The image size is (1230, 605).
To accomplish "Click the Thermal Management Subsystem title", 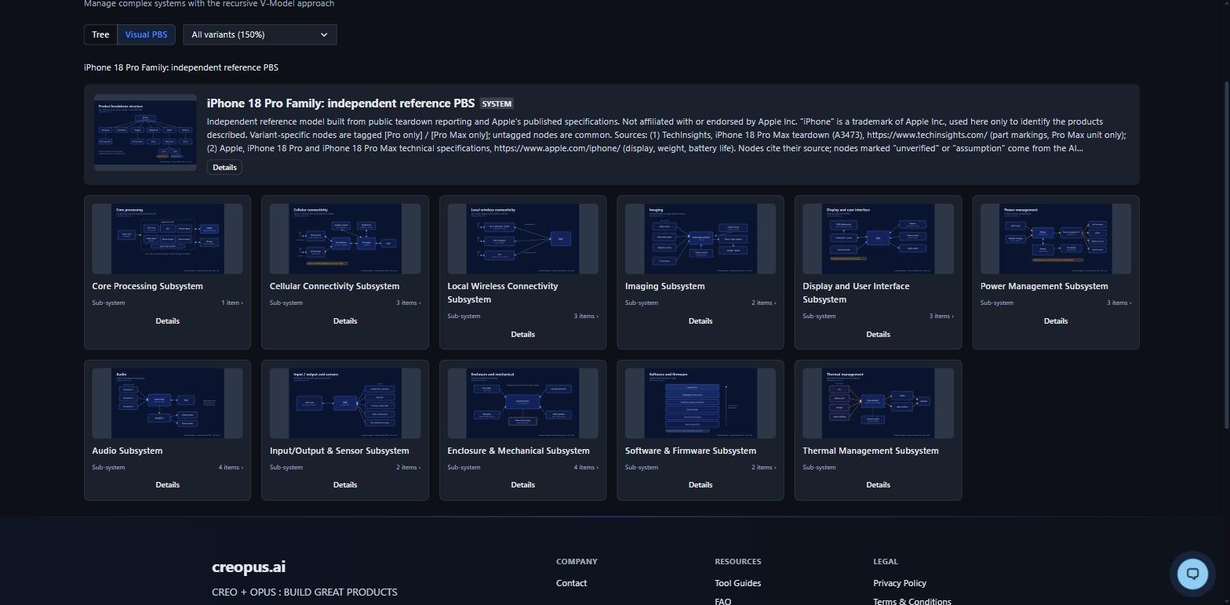I will tap(871, 451).
